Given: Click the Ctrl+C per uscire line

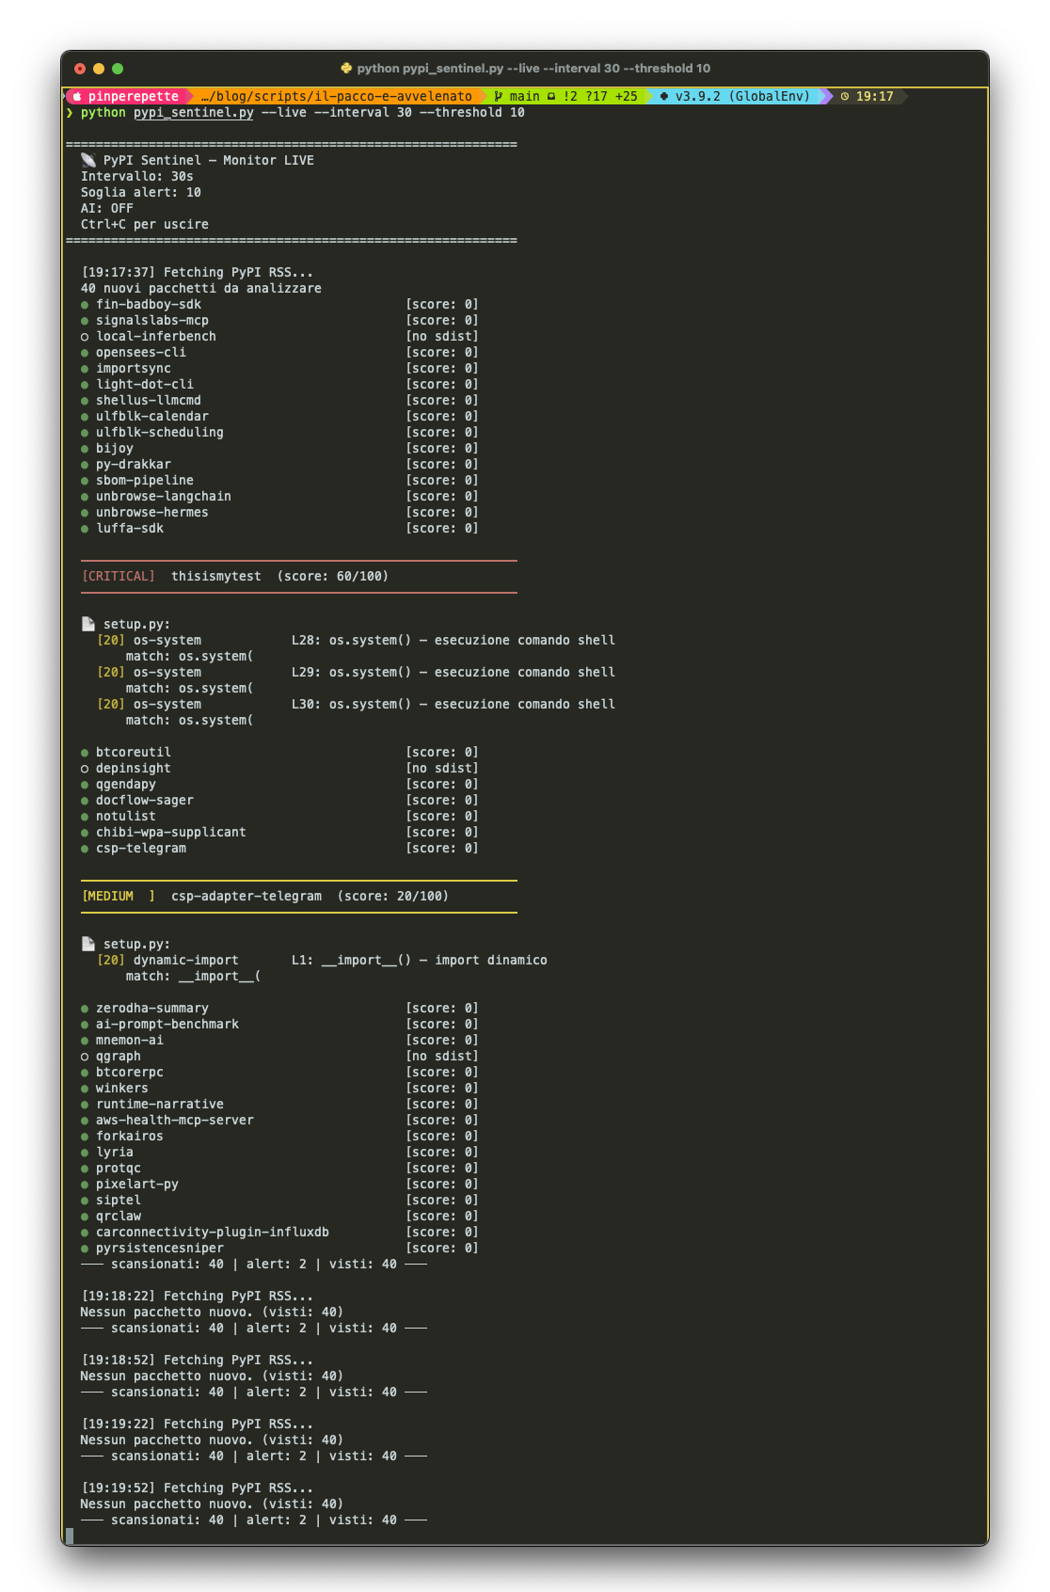Looking at the screenshot, I should pyautogui.click(x=145, y=224).
